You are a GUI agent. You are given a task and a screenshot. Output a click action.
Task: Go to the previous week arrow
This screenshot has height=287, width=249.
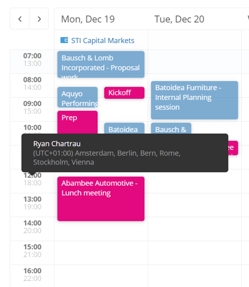pyautogui.click(x=20, y=19)
